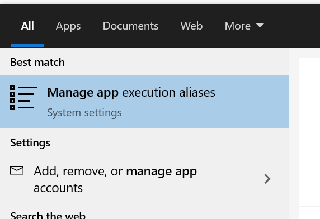Switch to the Web tab
Screen dimensions: 320x219
click(191, 26)
